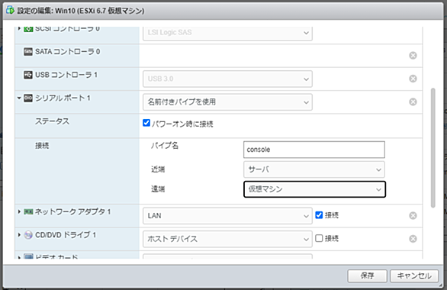Remove CD/DVD ドライブ 1 with its X icon
This screenshot has height=290, width=447.
(413, 239)
